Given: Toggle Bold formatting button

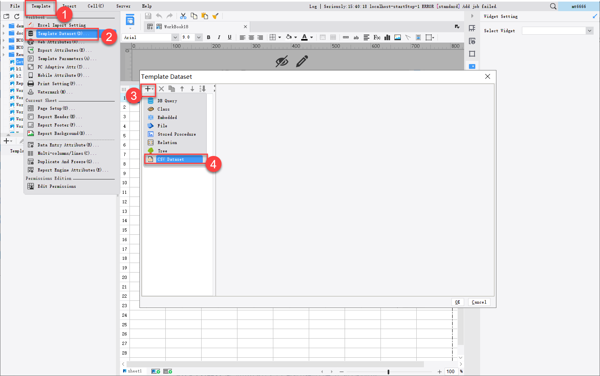Looking at the screenshot, I should point(208,37).
